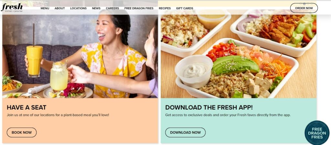Click the exclusive deals app description text
Image resolution: width=331 pixels, height=145 pixels.
pos(228,115)
